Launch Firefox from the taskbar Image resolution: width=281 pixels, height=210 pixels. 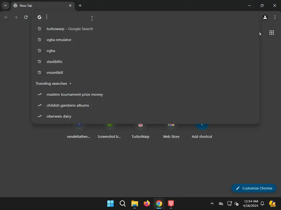147,203
